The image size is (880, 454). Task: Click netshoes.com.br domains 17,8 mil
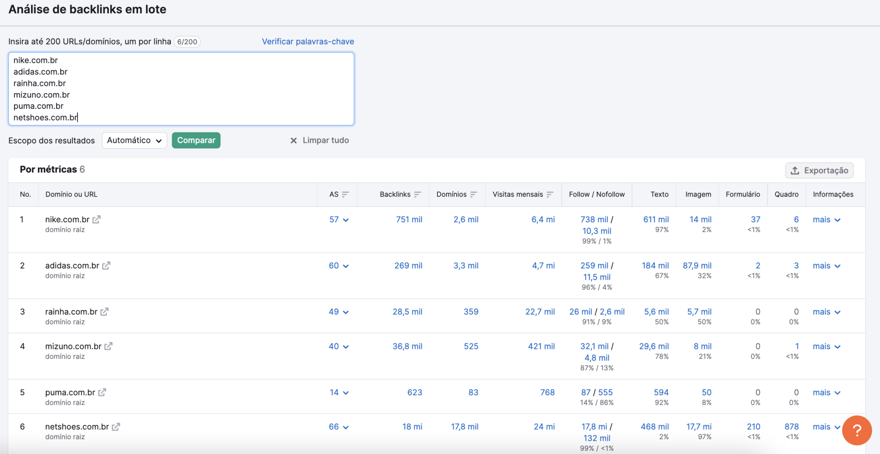pos(464,427)
